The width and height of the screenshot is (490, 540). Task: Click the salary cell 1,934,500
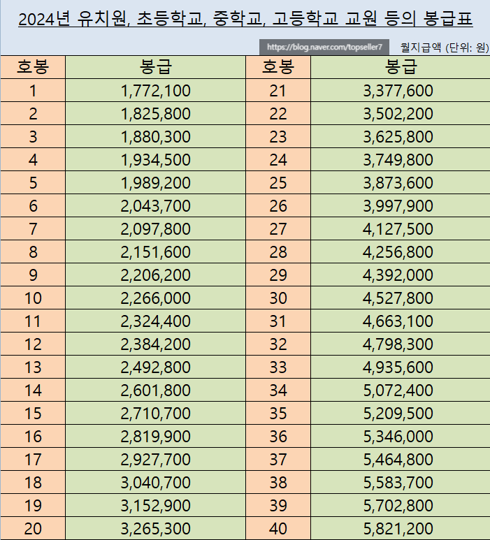coord(155,160)
